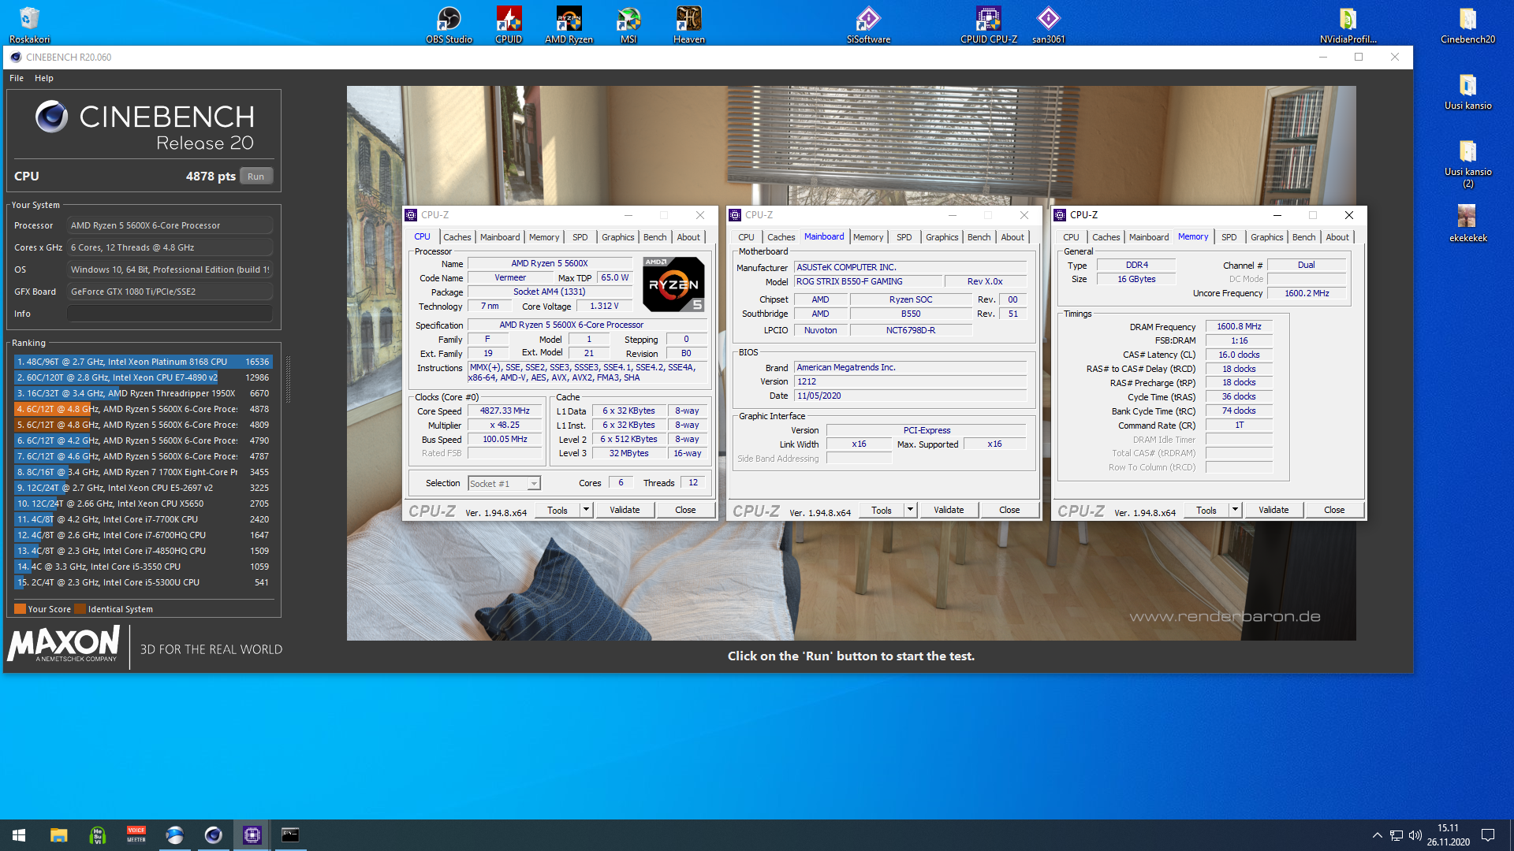Open the volume control in the tray
The height and width of the screenshot is (851, 1514).
[x=1415, y=835]
